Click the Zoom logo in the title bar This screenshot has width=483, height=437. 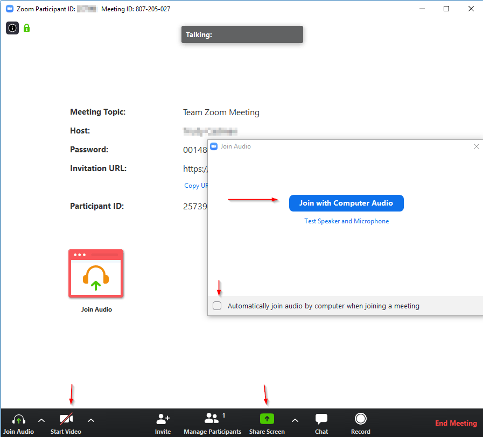[x=10, y=9]
